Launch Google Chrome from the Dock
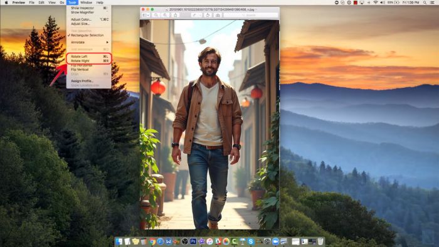 [x=152, y=241]
